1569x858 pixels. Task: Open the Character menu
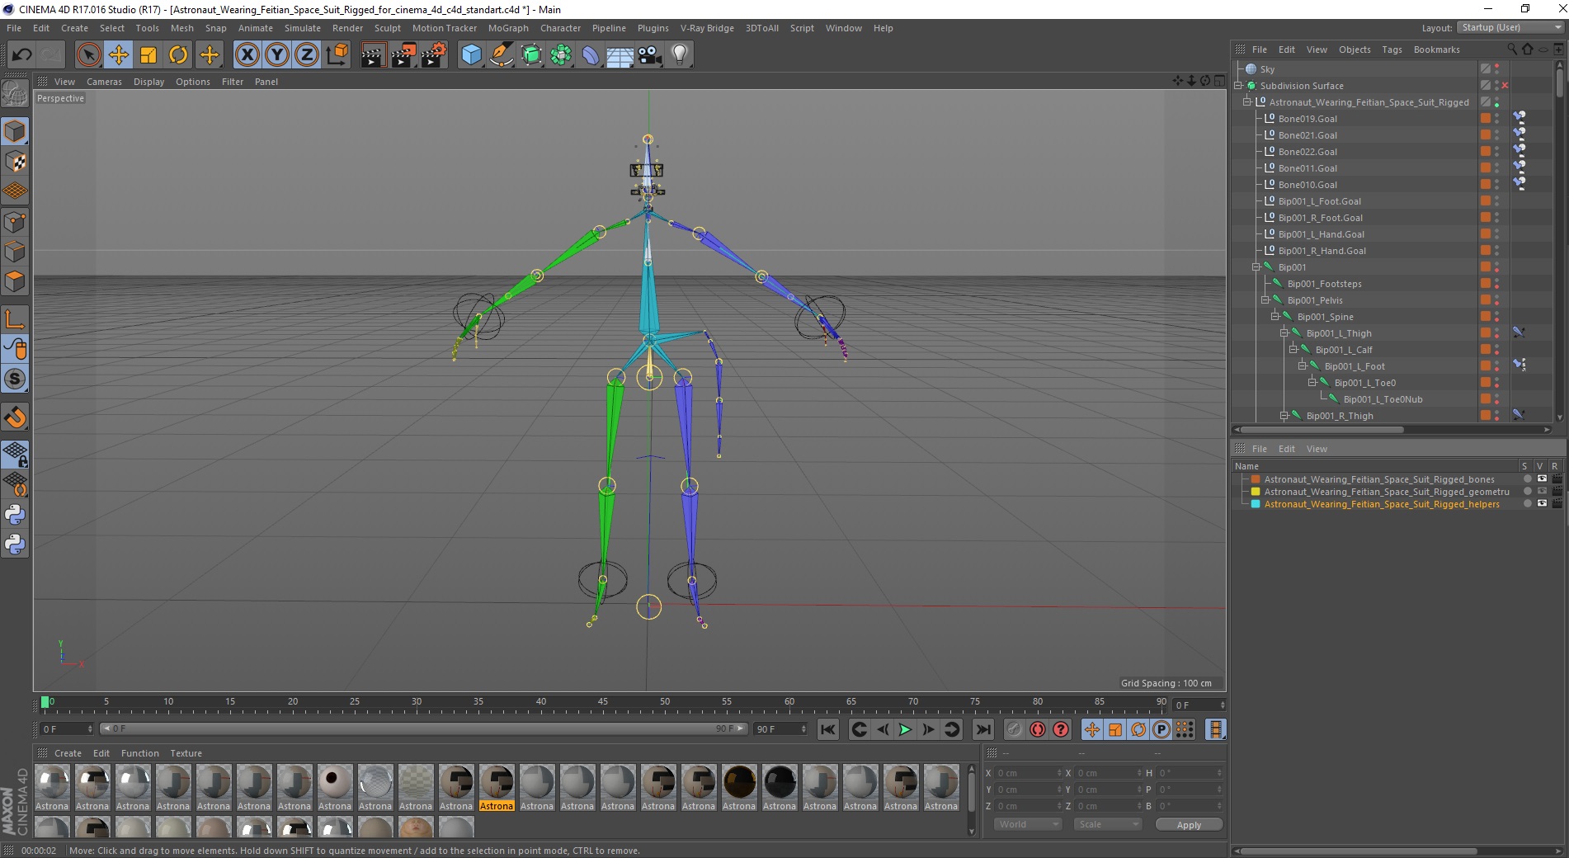(x=560, y=28)
